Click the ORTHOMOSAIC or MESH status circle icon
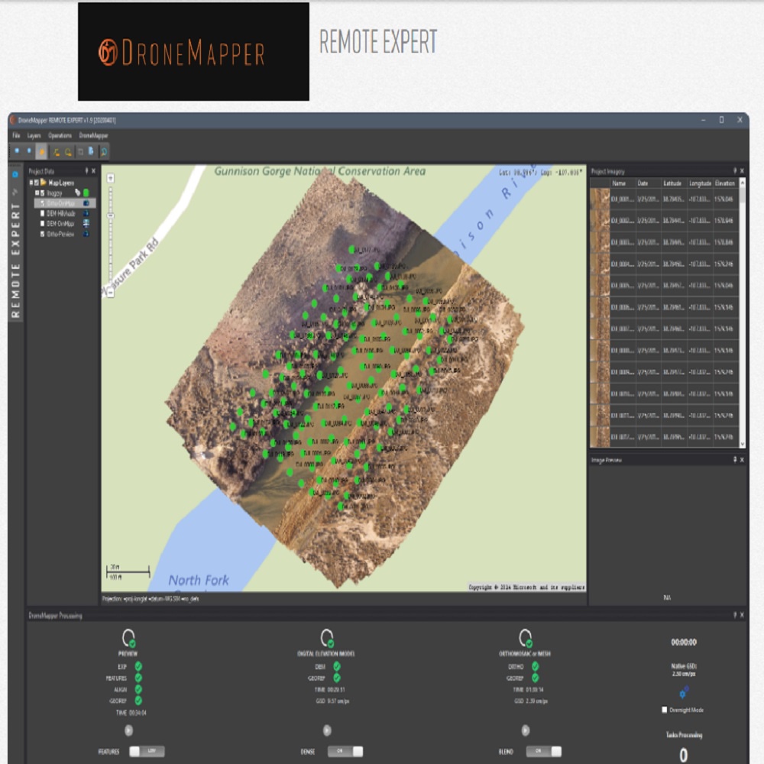The width and height of the screenshot is (764, 764). point(526,637)
